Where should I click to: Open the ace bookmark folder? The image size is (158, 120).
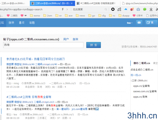pyautogui.click(x=69, y=15)
